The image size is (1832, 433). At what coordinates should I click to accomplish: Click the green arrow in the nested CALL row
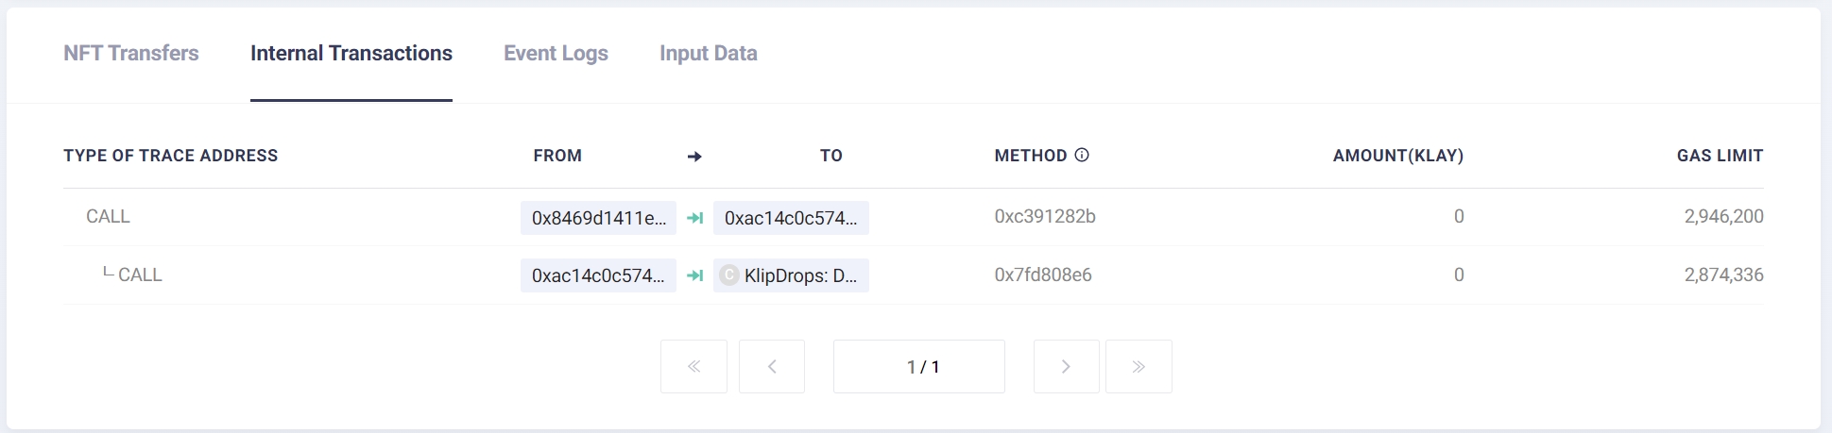695,275
